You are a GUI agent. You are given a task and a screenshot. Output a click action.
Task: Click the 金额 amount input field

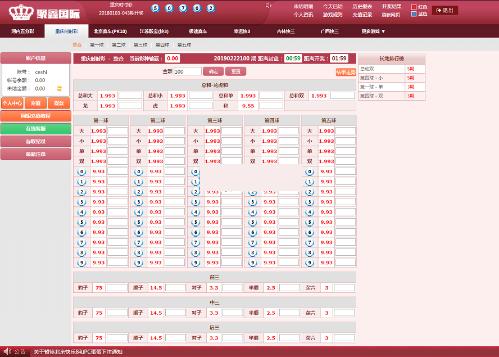[x=188, y=71]
